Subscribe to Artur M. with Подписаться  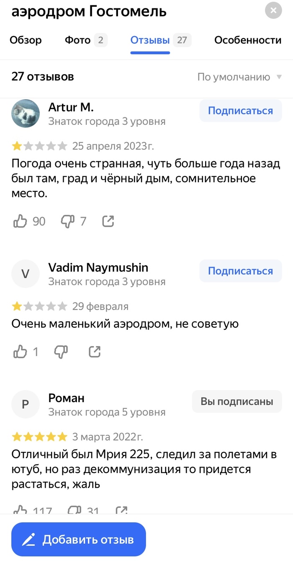pyautogui.click(x=240, y=111)
